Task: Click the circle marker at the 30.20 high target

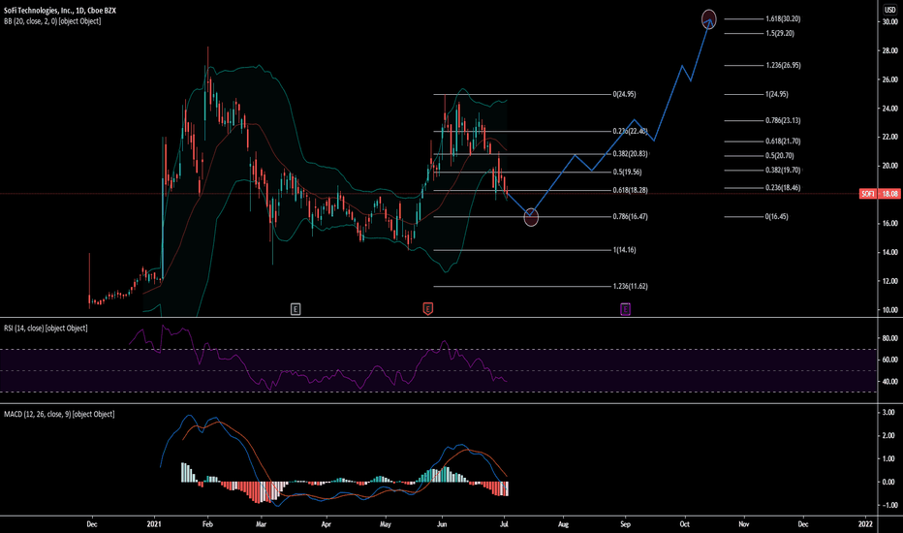Action: coord(709,19)
